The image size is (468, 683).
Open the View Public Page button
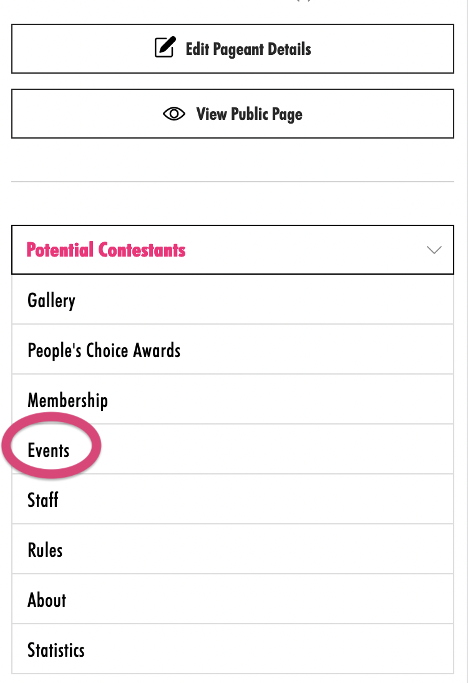tap(232, 114)
